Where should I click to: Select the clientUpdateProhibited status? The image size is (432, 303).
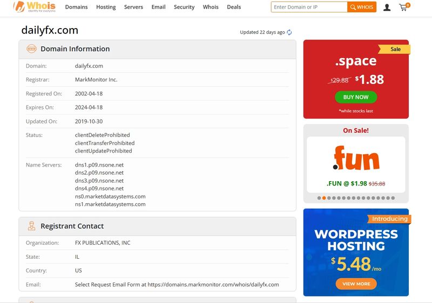click(x=103, y=151)
